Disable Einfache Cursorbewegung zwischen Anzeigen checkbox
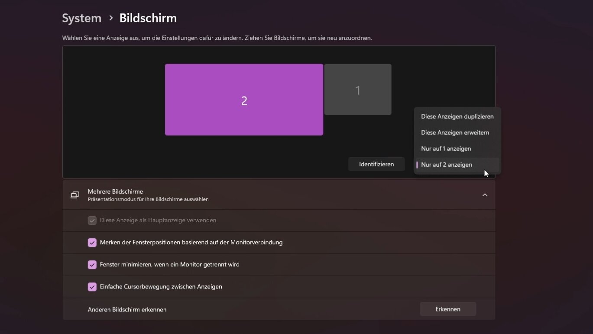The image size is (593, 334). tap(92, 287)
